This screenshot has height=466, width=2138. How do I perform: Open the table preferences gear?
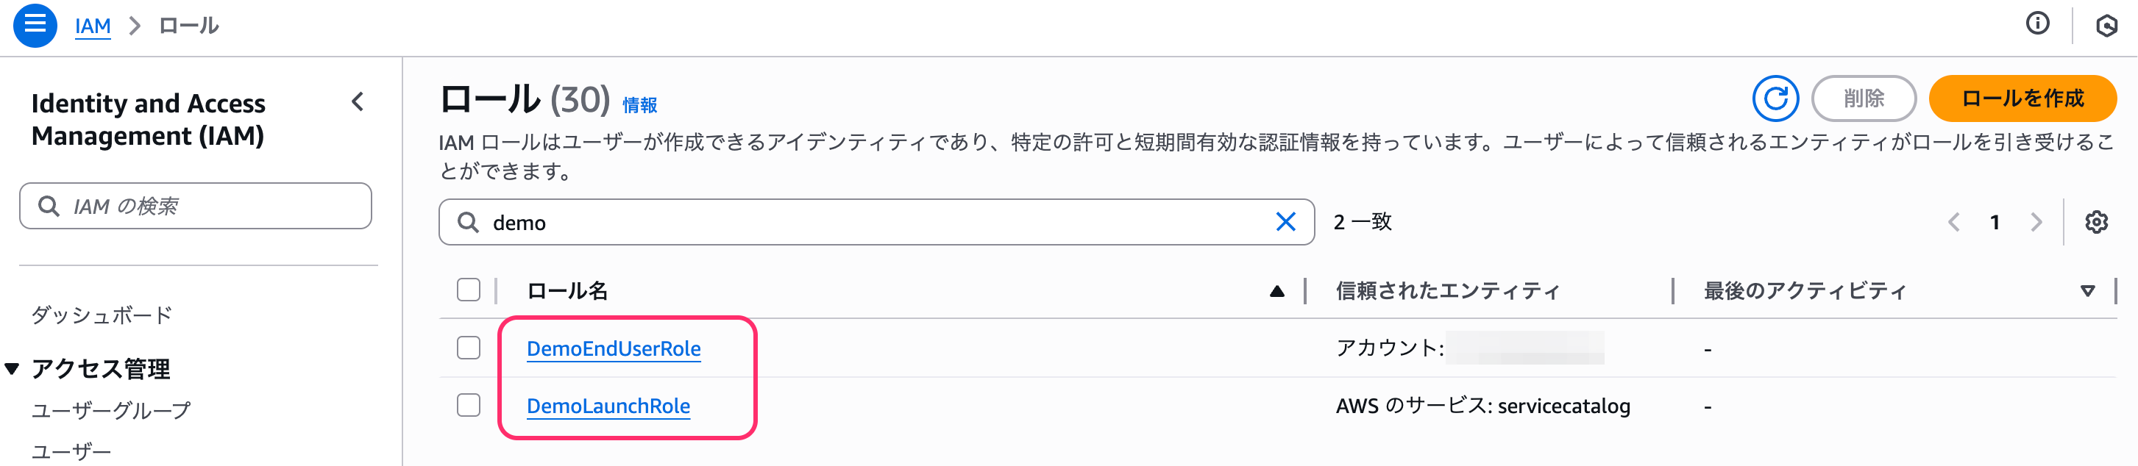tap(2098, 222)
